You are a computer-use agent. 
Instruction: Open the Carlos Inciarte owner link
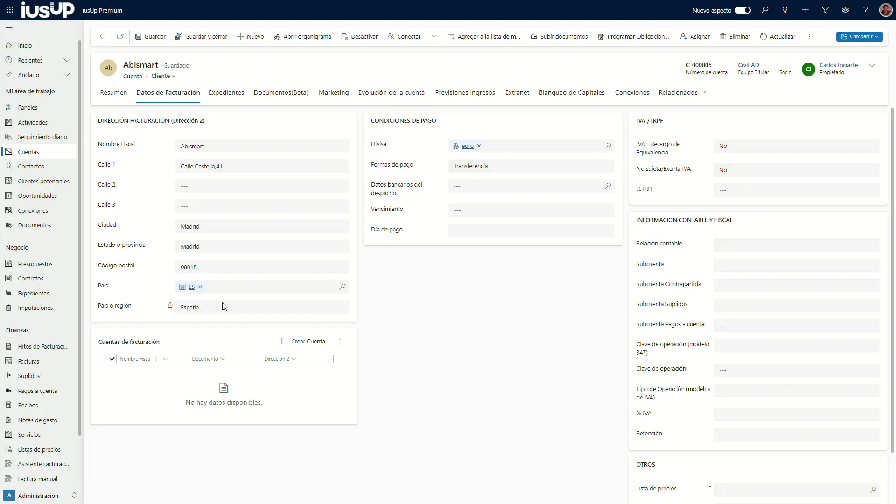click(838, 65)
